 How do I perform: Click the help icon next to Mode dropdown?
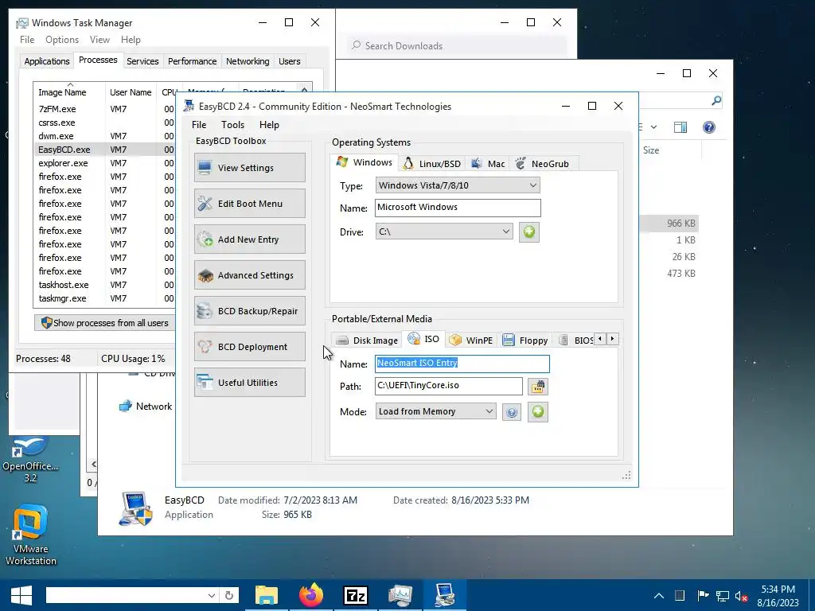pos(512,412)
